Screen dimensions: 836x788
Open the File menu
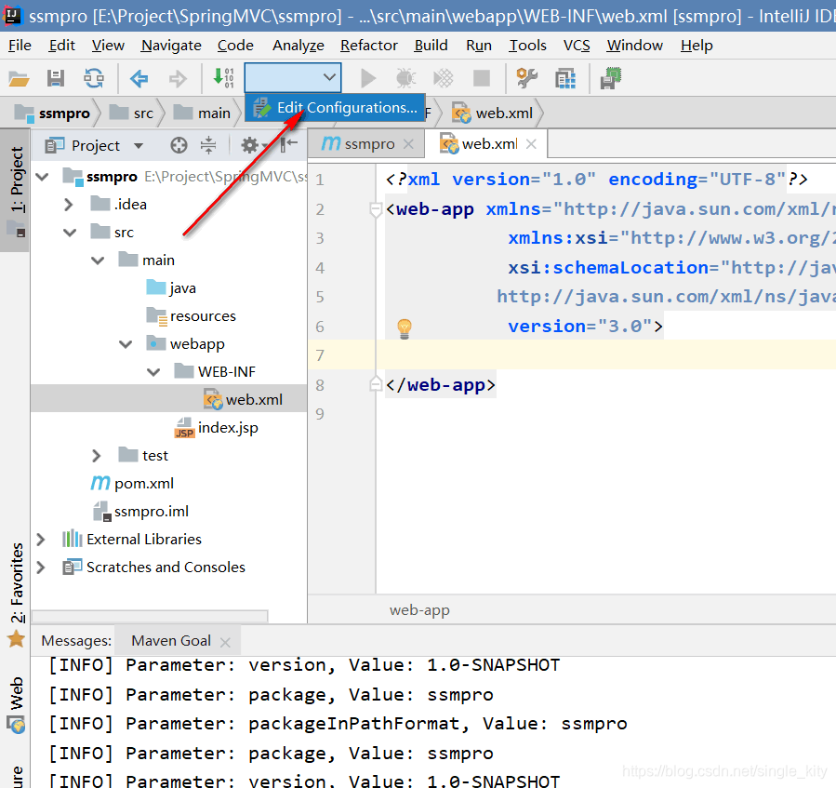pyautogui.click(x=20, y=46)
